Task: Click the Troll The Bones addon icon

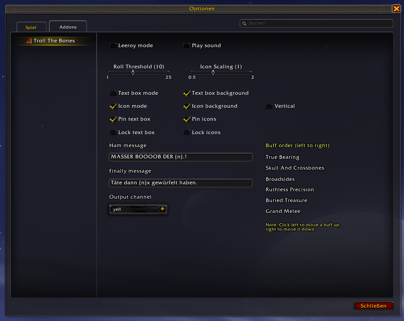Action: [29, 41]
